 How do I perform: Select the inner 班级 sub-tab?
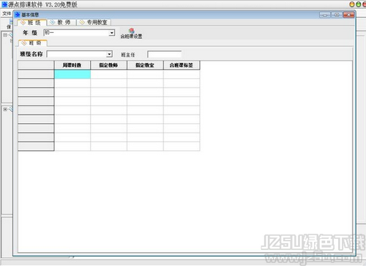pyautogui.click(x=33, y=43)
